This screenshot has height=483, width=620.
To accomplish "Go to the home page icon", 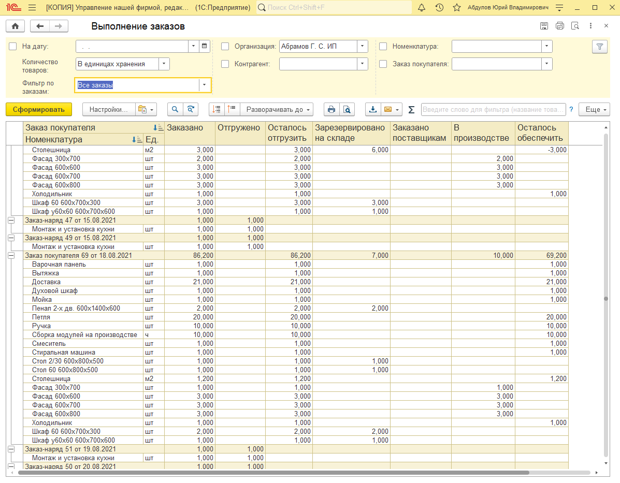I will pos(16,26).
